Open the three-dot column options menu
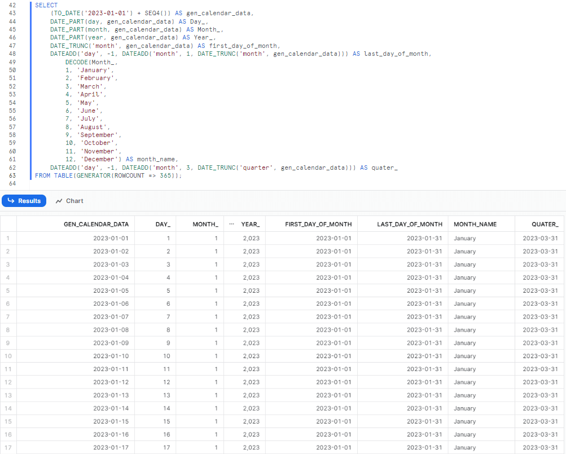The image size is (566, 454). [231, 224]
